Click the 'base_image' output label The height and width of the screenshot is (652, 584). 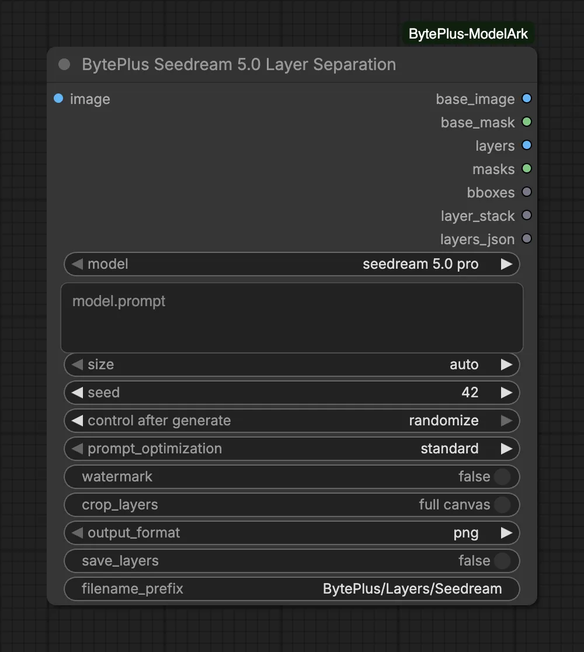pos(475,99)
